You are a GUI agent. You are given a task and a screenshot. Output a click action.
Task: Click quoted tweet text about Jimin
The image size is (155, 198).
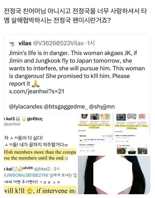point(77,68)
